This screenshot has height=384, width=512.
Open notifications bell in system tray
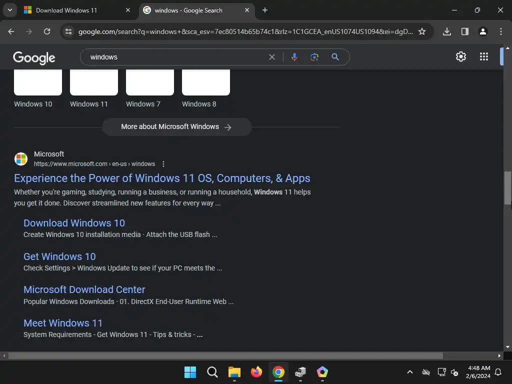pyautogui.click(x=498, y=372)
